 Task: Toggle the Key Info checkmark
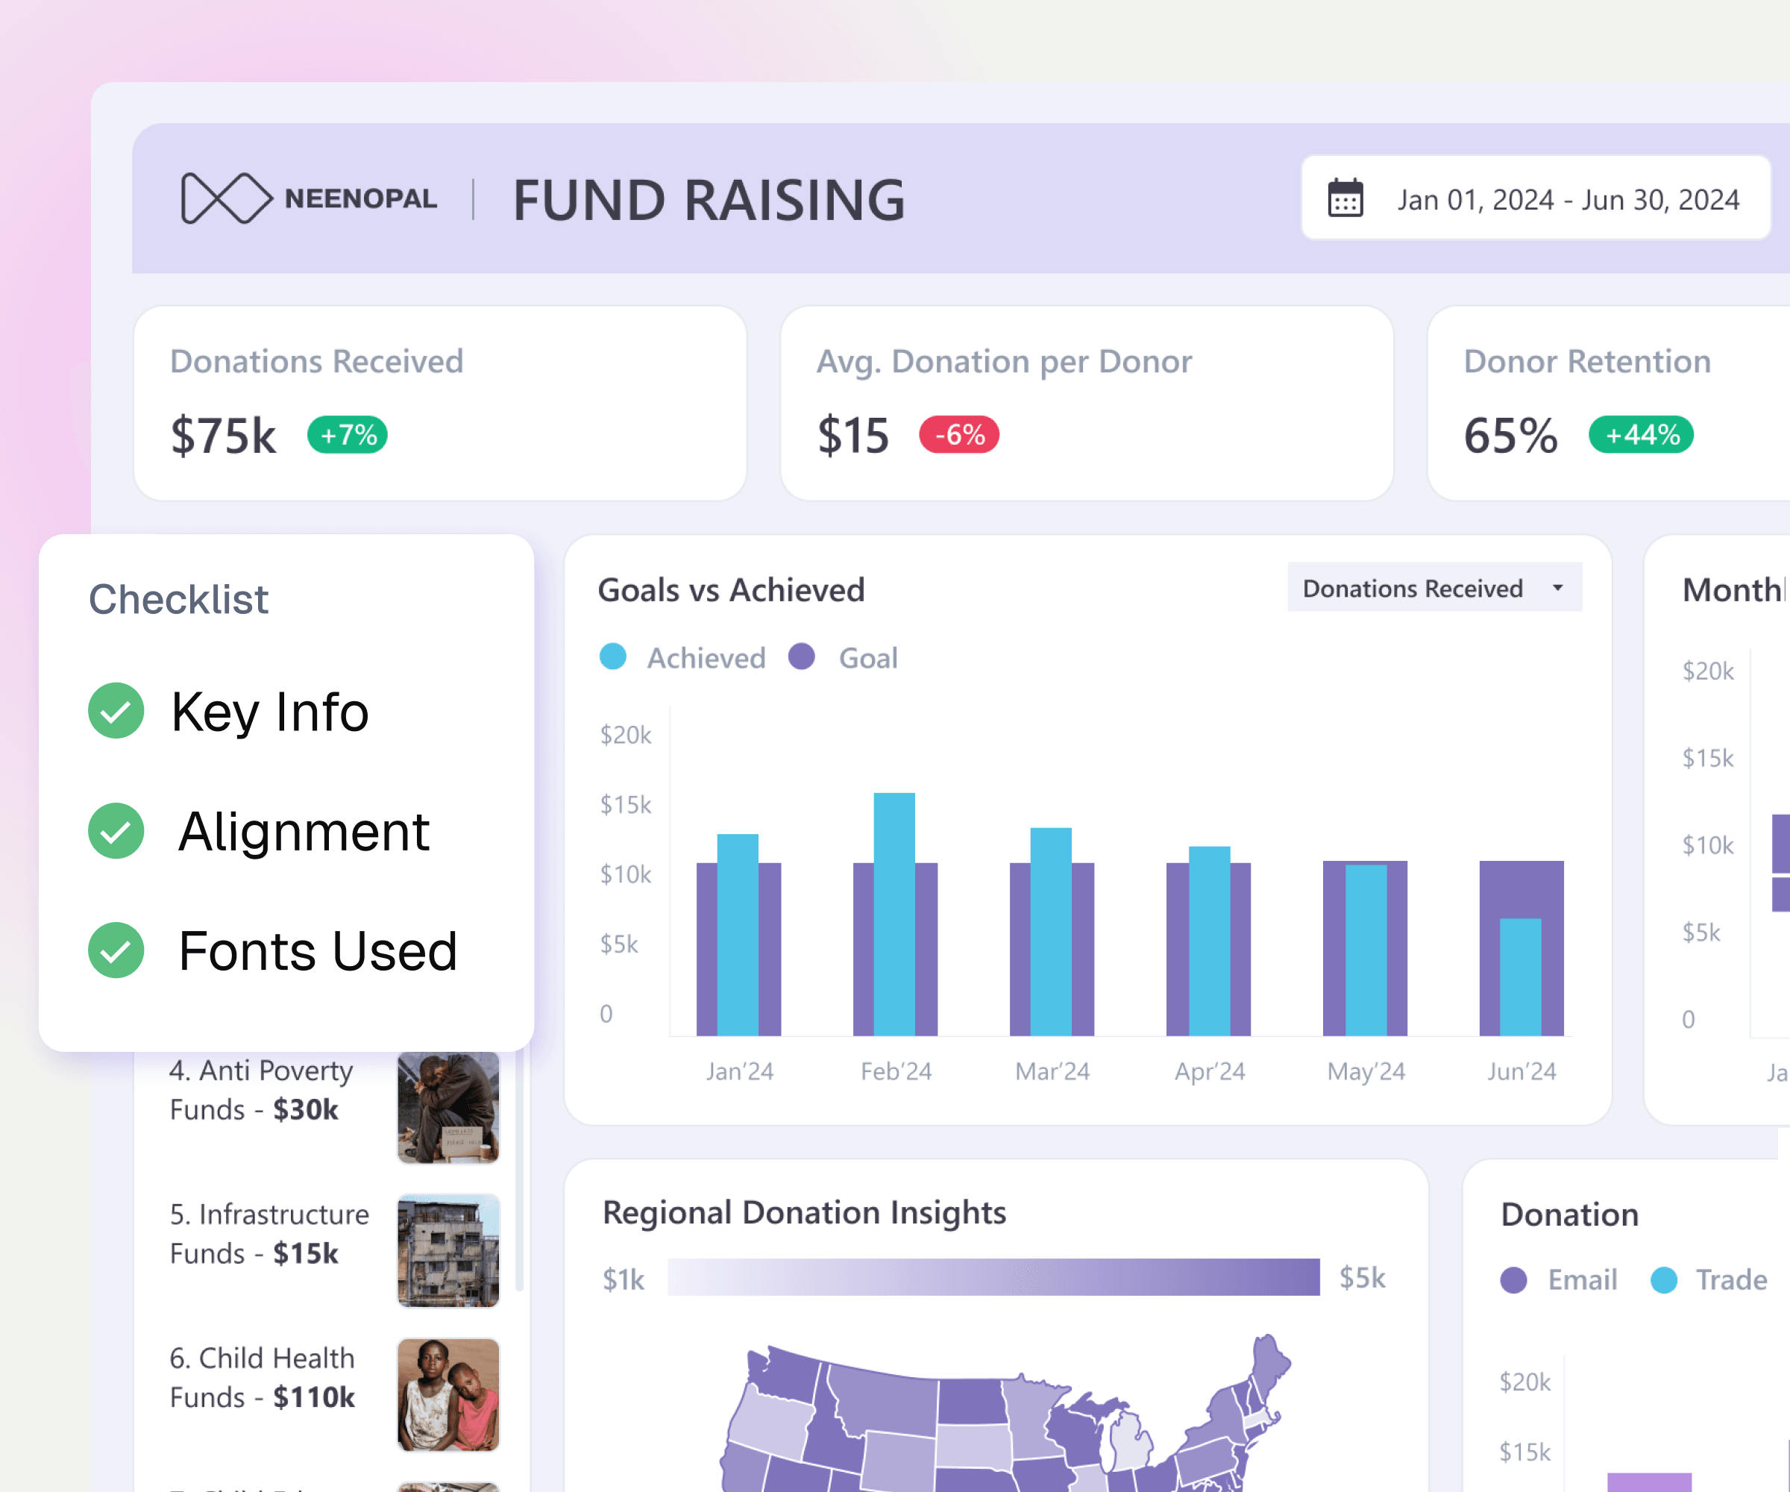coord(116,711)
